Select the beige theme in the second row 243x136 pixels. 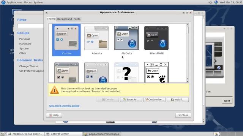pos(66,72)
